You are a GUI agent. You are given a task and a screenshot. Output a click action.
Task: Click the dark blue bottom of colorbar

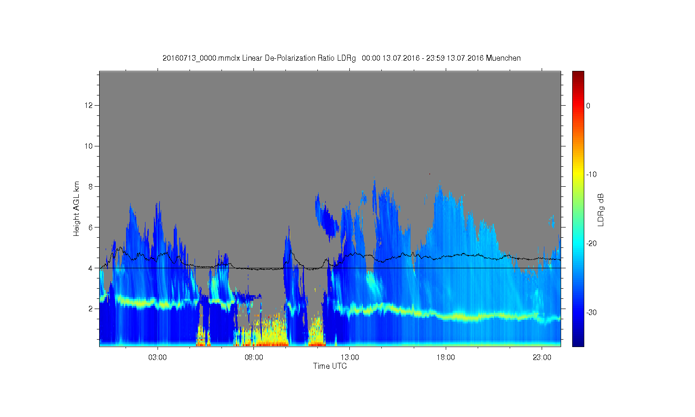coord(578,342)
